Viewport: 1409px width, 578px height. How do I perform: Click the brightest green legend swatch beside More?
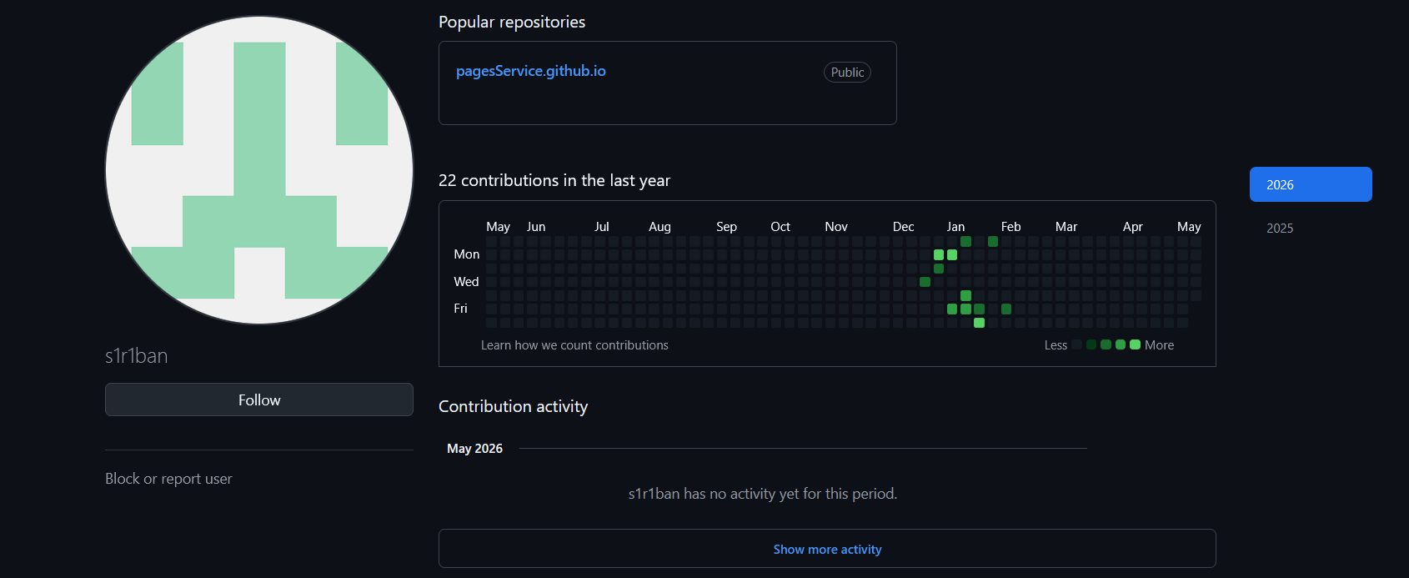[x=1135, y=344]
